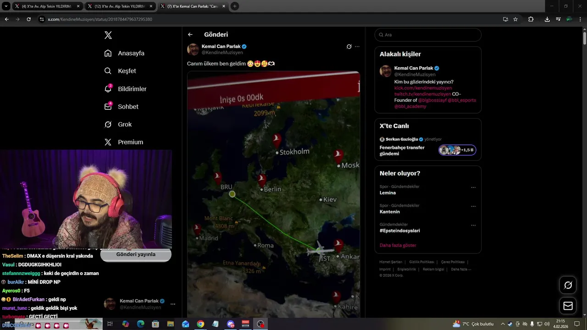587x330 pixels.
Task: Open more options for #Epsteindosyalari trend
Action: [x=473, y=225]
